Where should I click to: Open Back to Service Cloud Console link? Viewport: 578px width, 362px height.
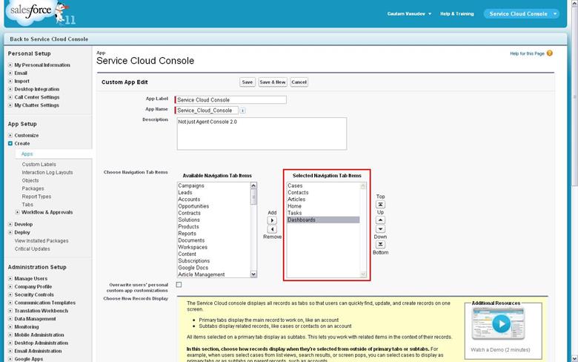49,39
